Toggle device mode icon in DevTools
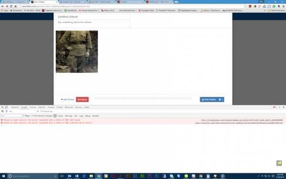 point(6,107)
